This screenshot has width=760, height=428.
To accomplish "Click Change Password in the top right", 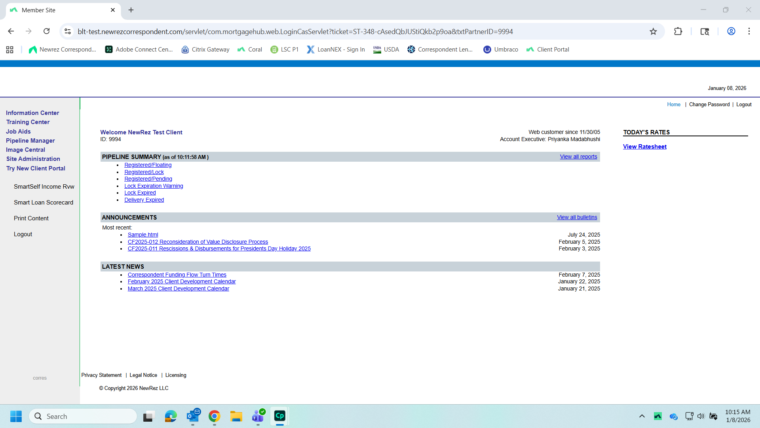I will click(x=709, y=105).
